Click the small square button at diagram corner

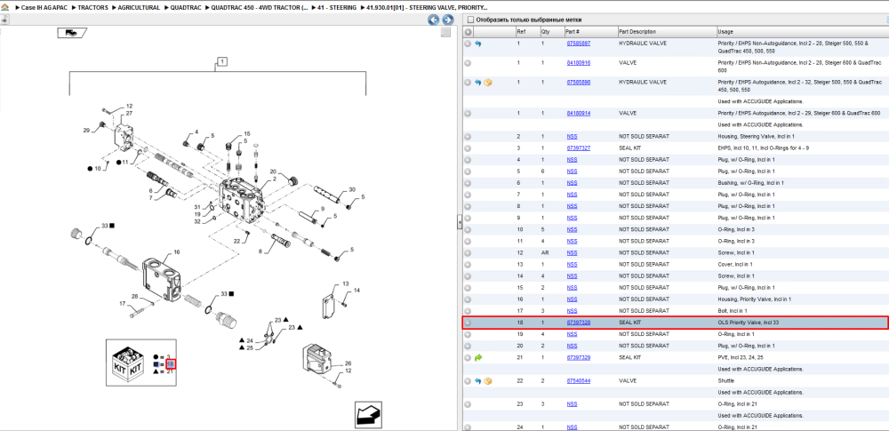445,32
